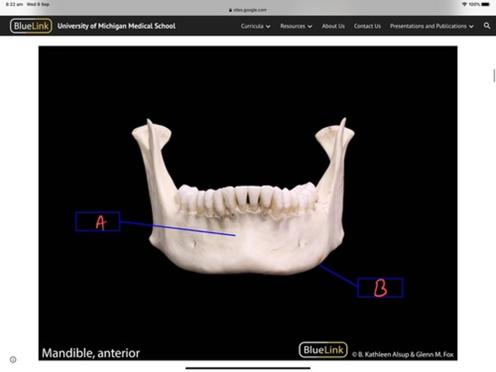Click the Mandible, anterior caption text
Image resolution: width=496 pixels, height=372 pixels.
tap(91, 353)
